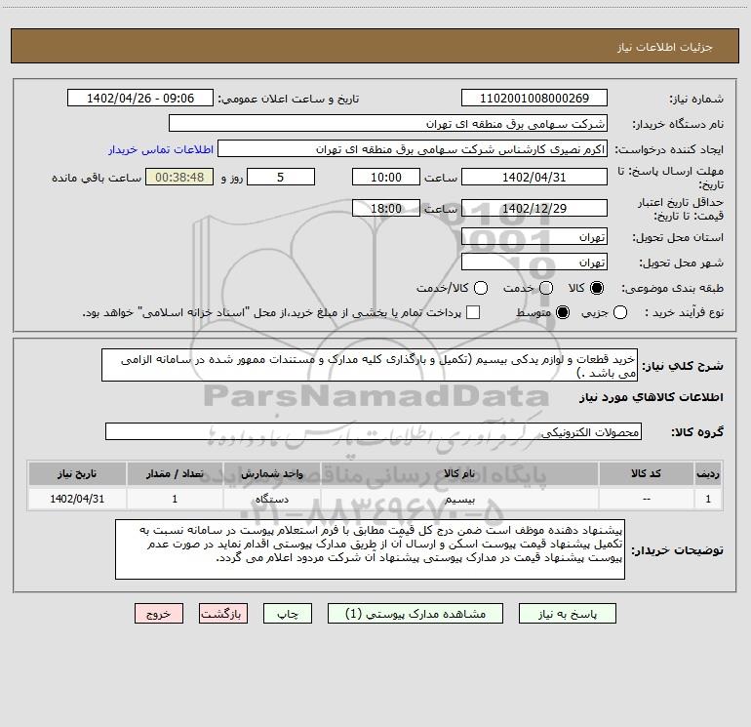This screenshot has height=727, width=751.
Task: Select the کالا/خدمت radio option
Action: [481, 288]
